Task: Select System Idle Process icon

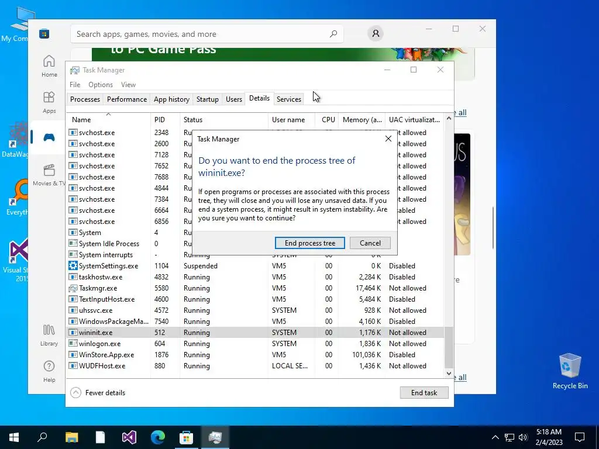Action: [73, 243]
